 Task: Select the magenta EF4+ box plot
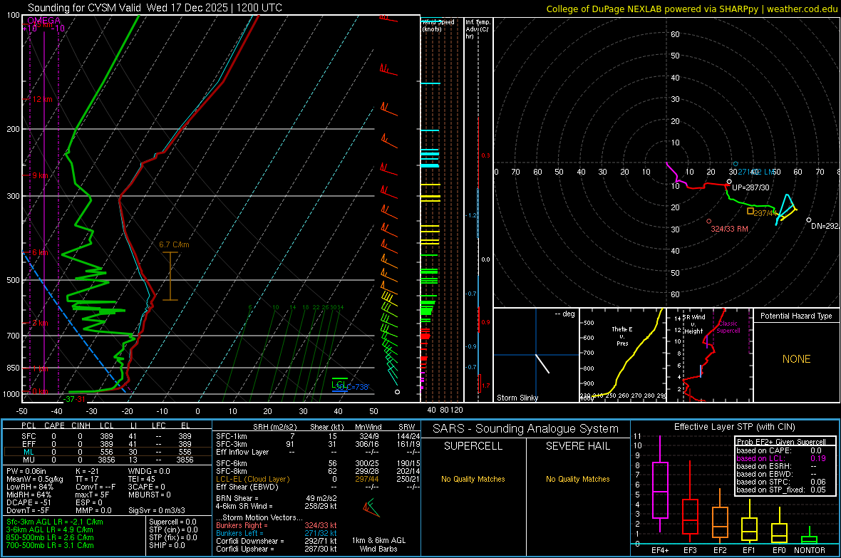(x=660, y=484)
